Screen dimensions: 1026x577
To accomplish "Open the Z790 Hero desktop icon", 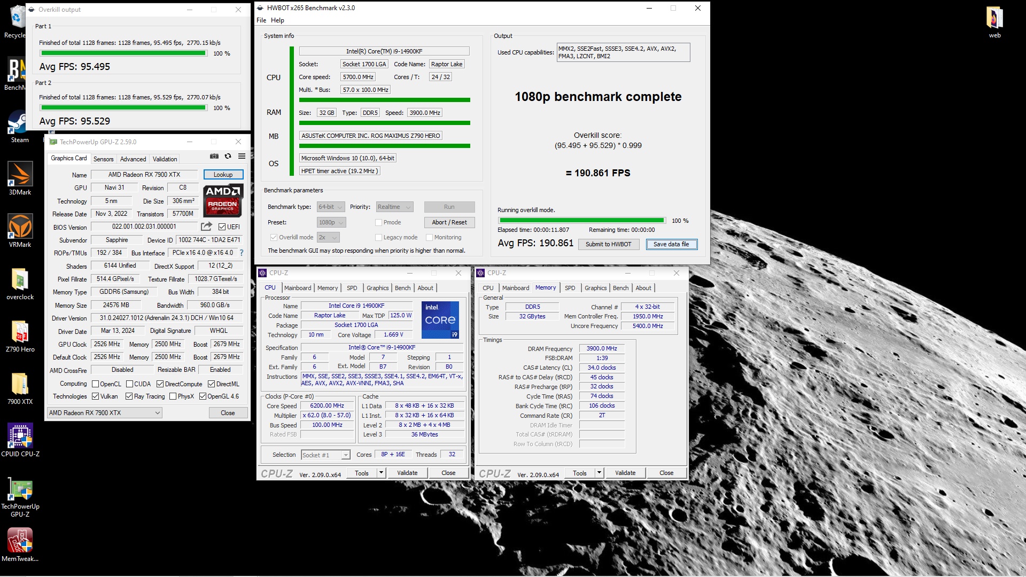I will pos(20,336).
